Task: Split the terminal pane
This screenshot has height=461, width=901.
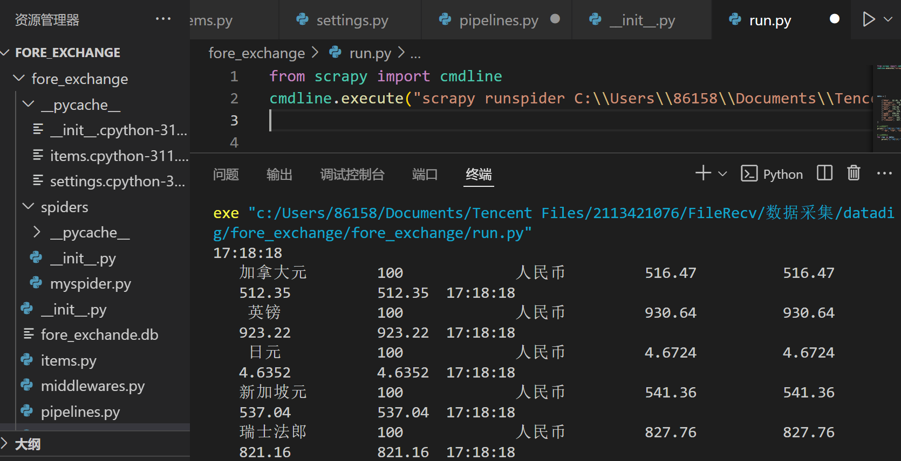Action: point(824,173)
